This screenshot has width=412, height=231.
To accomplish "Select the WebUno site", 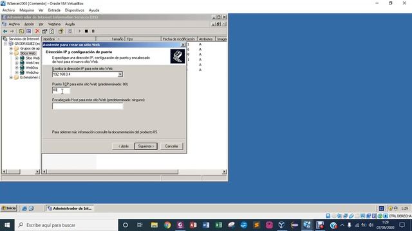I will 32,73.
